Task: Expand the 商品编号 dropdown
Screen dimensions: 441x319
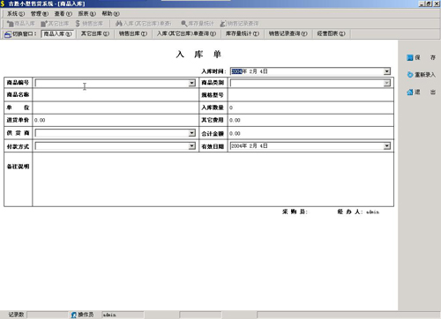Action: pos(191,83)
